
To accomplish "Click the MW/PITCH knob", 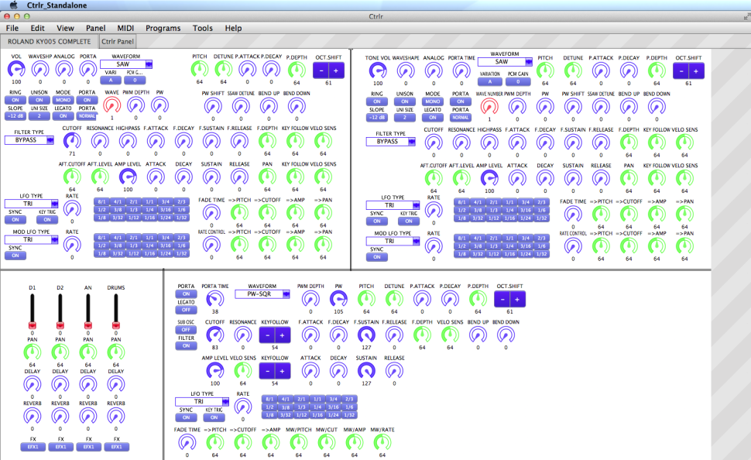I will pyautogui.click(x=298, y=442).
